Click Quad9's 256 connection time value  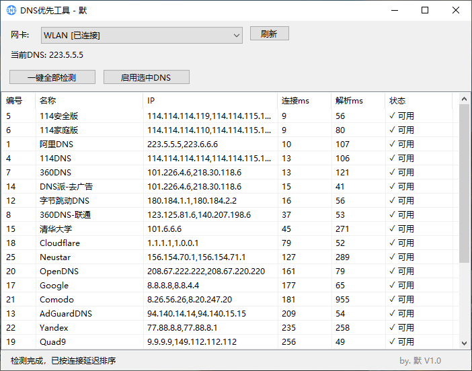pyautogui.click(x=288, y=342)
